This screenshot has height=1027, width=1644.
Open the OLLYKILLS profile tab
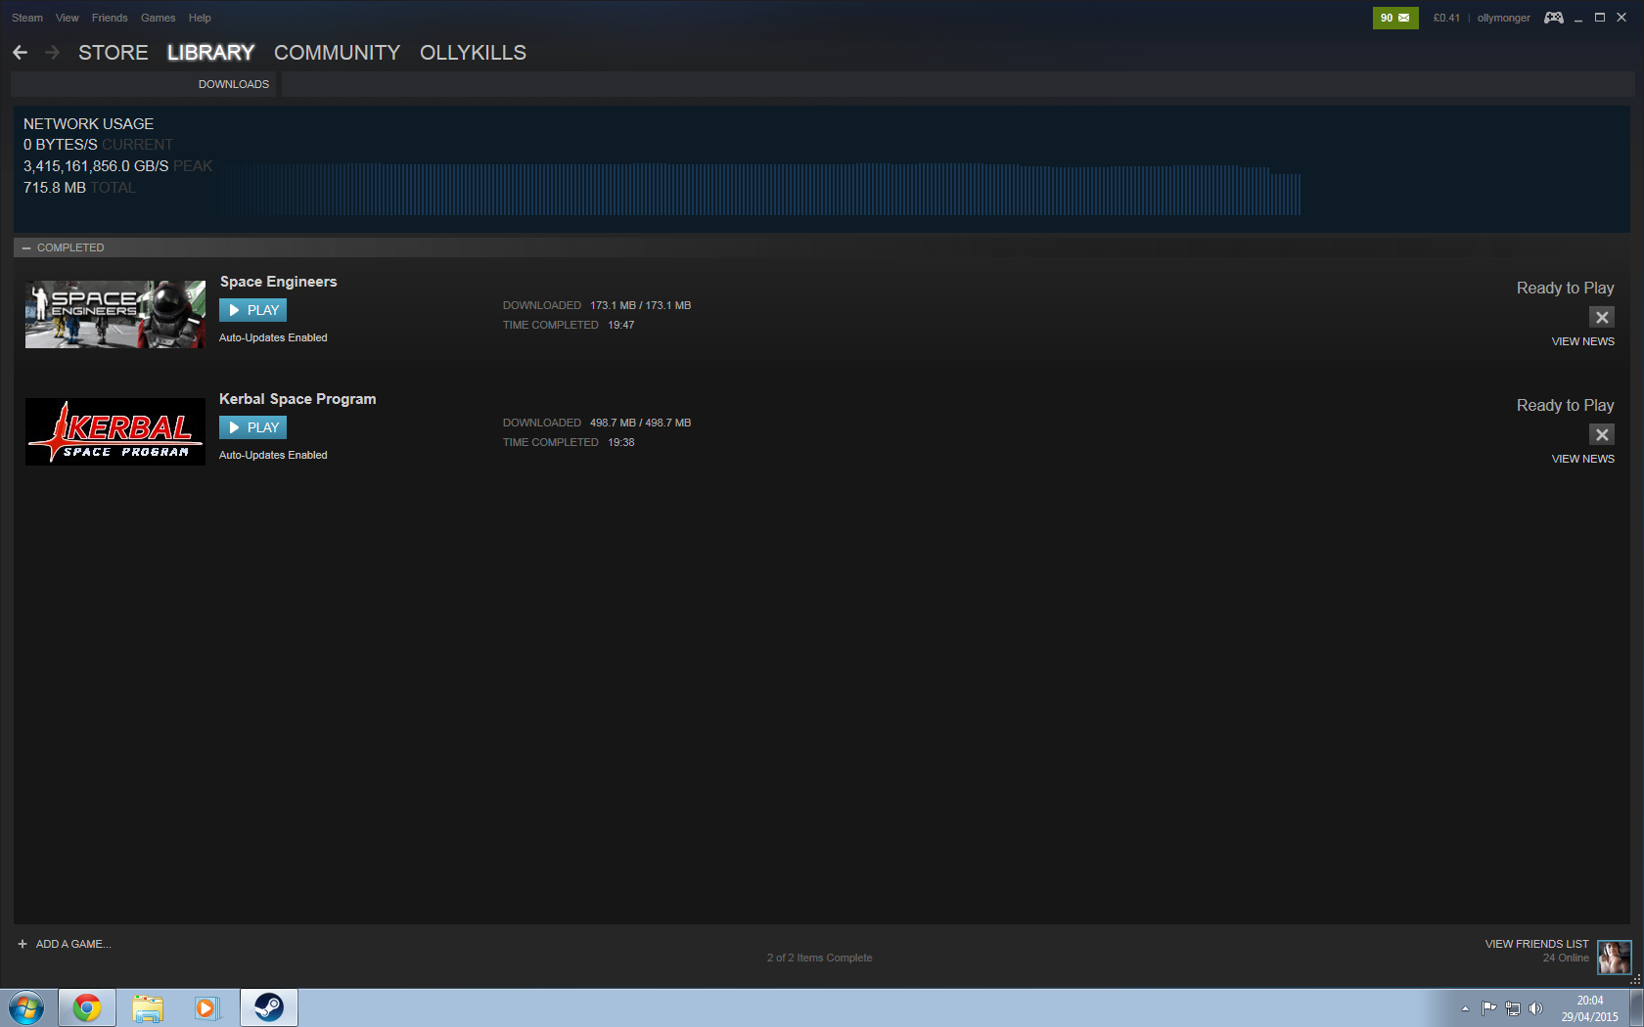click(473, 53)
